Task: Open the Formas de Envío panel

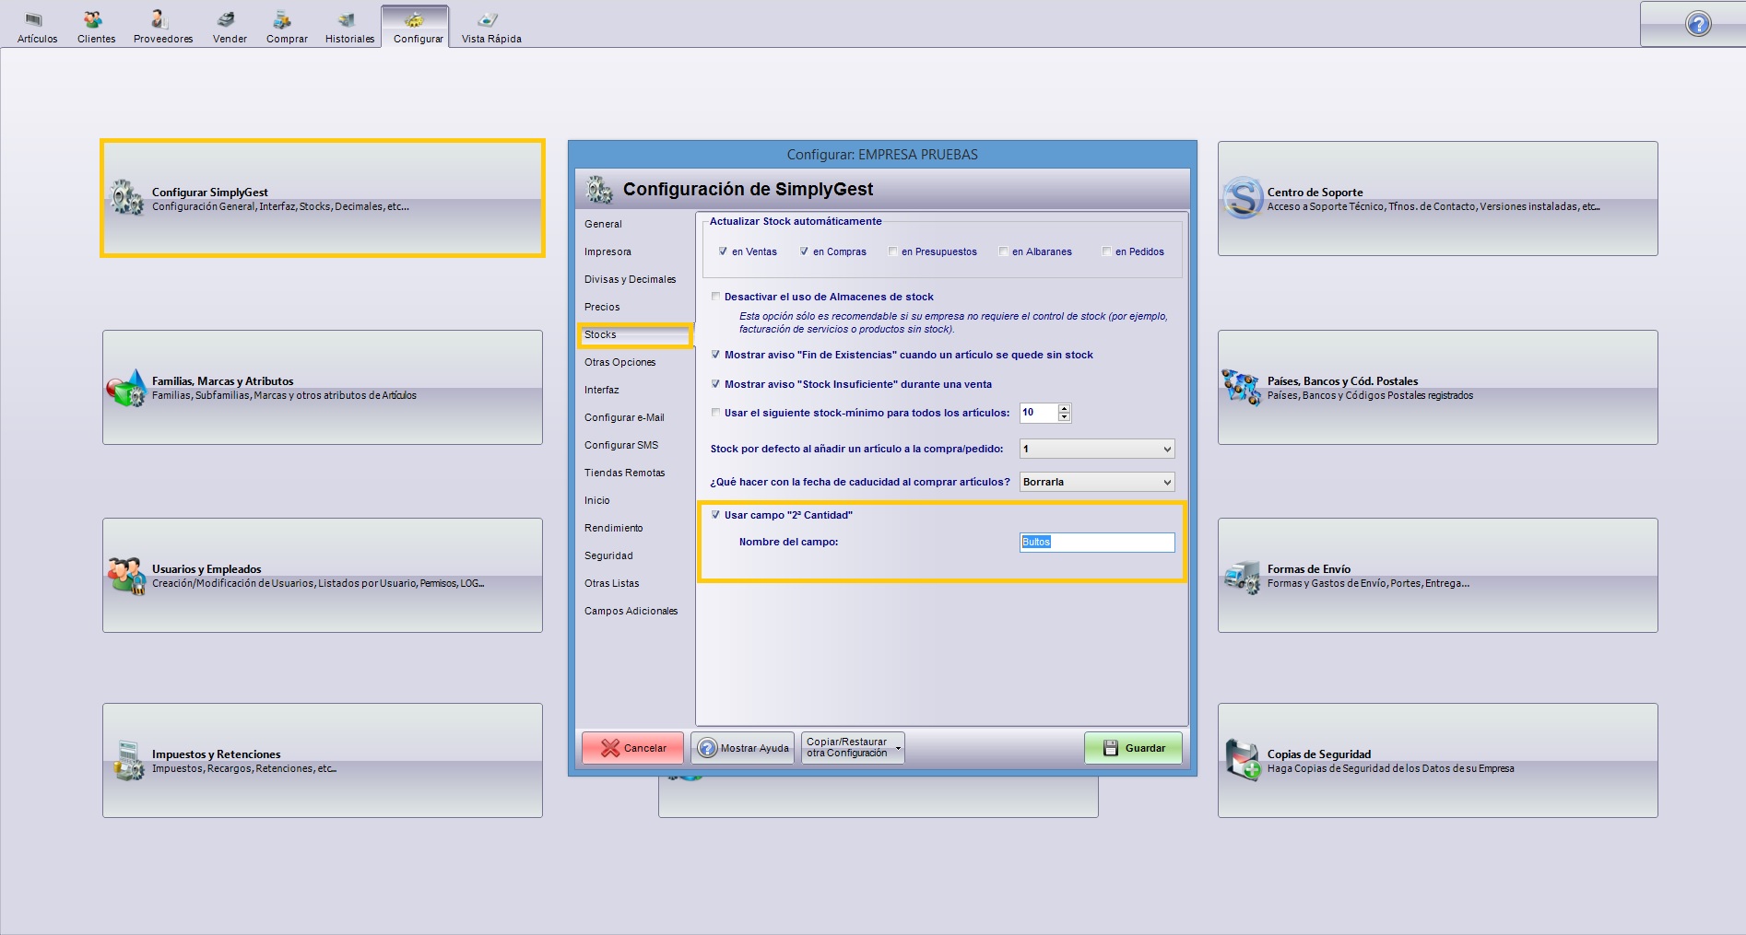Action: point(1438,575)
